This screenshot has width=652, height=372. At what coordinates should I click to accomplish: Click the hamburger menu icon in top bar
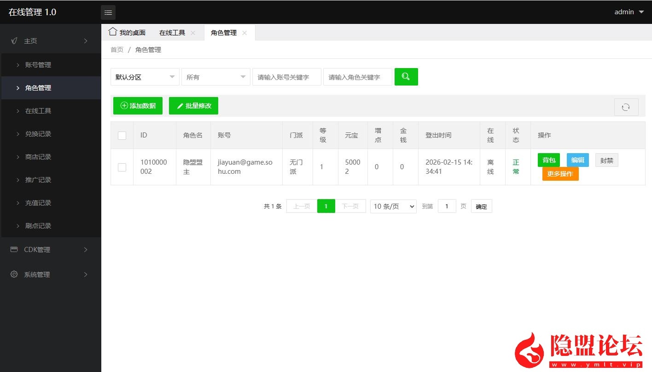click(108, 12)
